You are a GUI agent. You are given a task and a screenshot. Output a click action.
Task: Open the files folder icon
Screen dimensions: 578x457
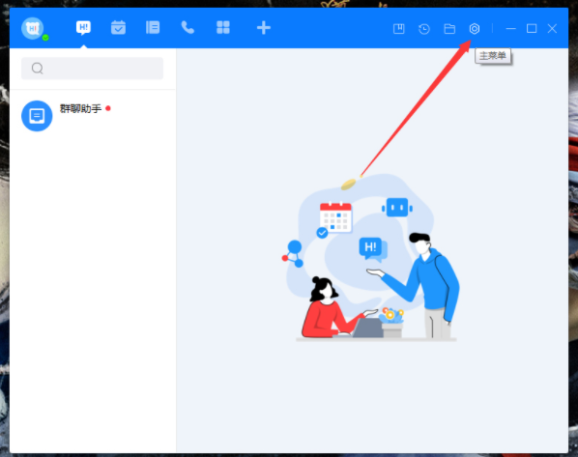[449, 29]
